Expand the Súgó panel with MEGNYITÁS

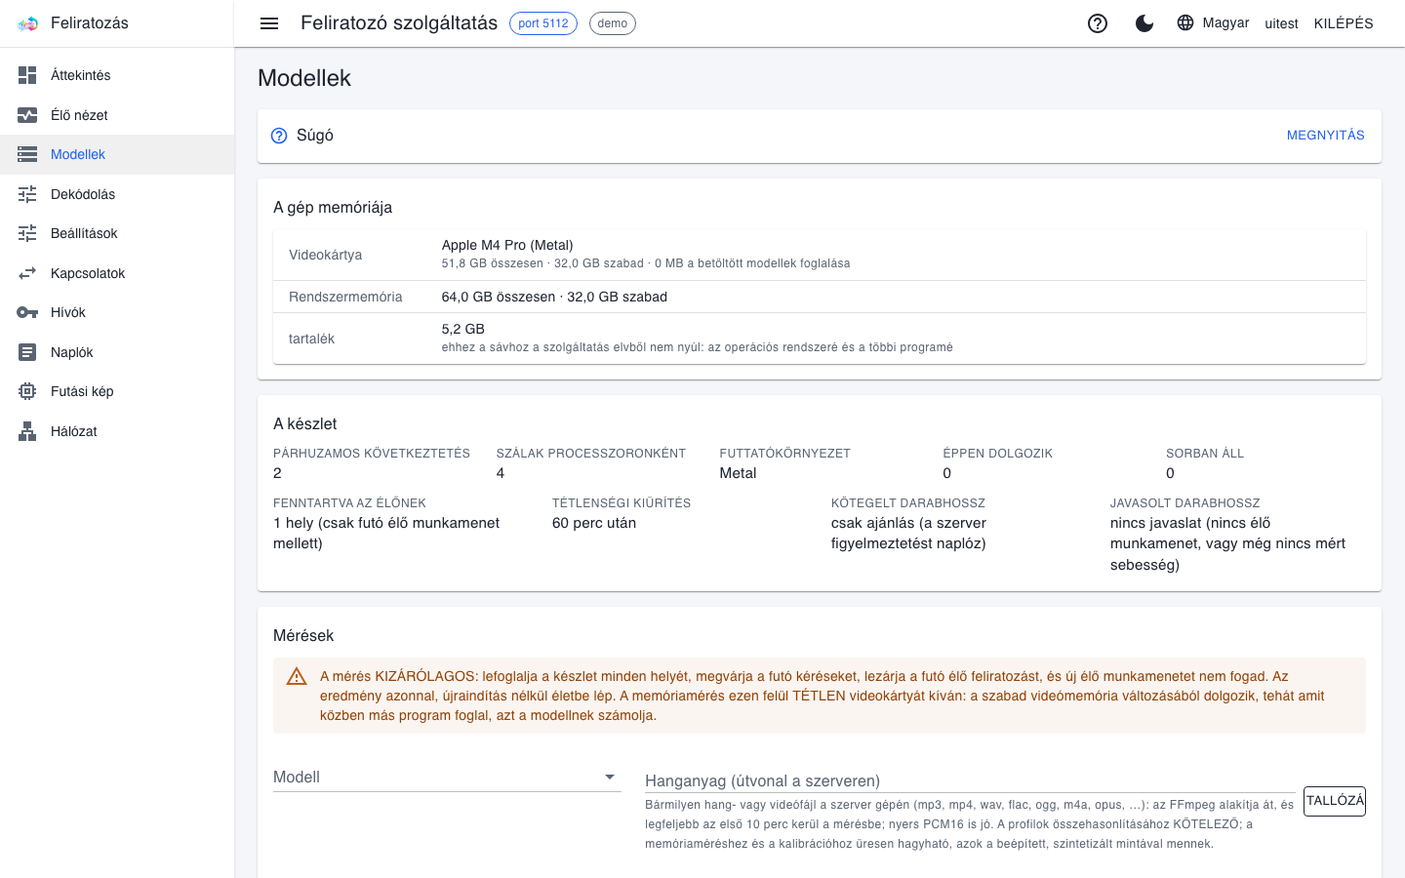coord(1325,136)
